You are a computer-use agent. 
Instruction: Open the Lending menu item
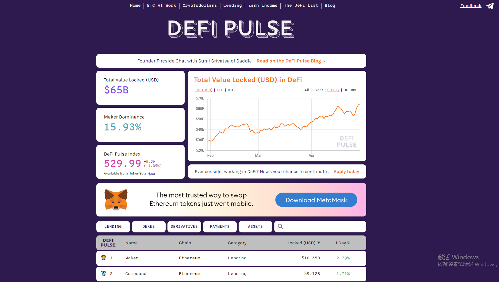click(232, 6)
